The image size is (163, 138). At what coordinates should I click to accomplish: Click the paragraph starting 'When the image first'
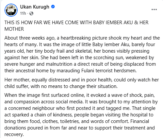click(x=81, y=115)
